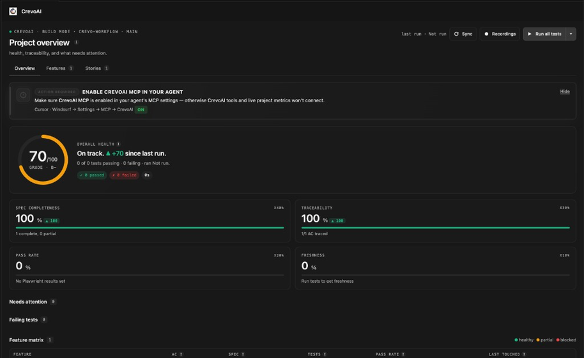
Task: Click the '1 complete, 0 partial' text
Action: pyautogui.click(x=36, y=234)
